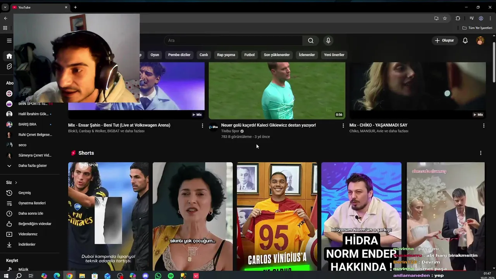The height and width of the screenshot is (279, 496).
Task: Open options for CHİKO YAŞANMADI SAY mix
Action: tap(484, 126)
